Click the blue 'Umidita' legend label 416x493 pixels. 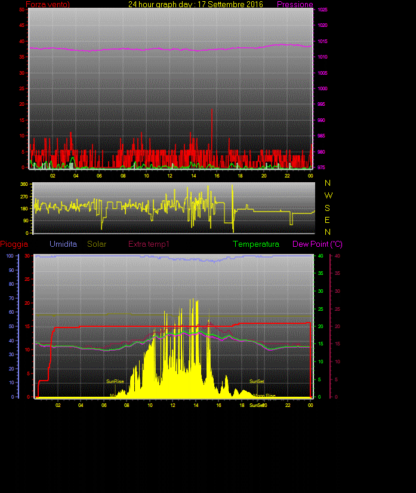pyautogui.click(x=63, y=244)
